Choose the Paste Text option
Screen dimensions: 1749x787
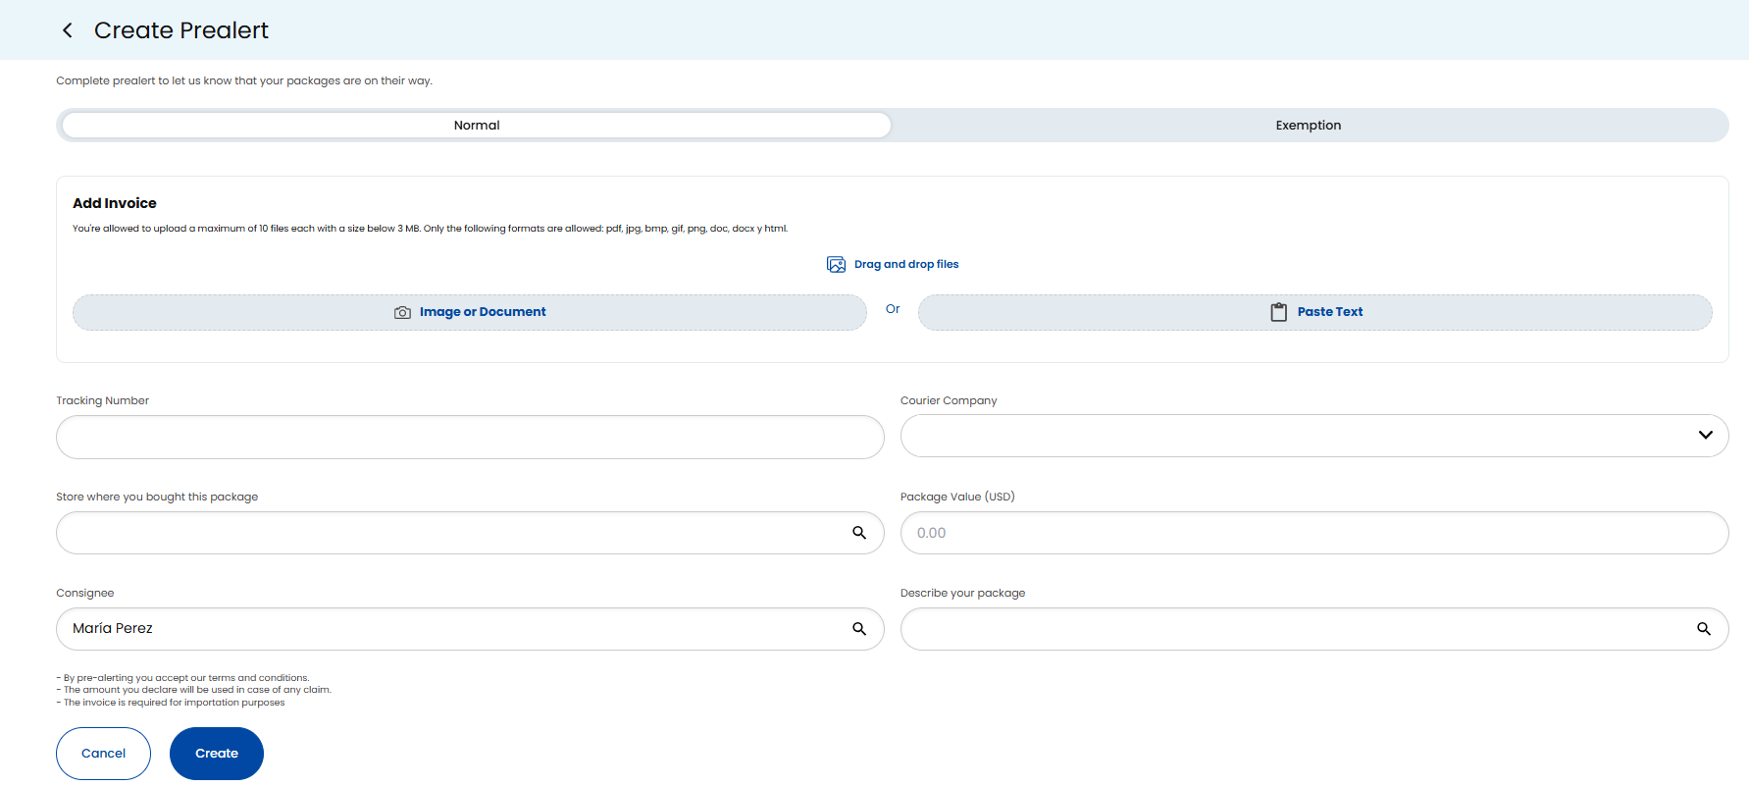1315,312
